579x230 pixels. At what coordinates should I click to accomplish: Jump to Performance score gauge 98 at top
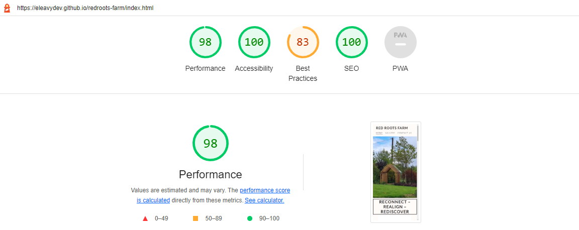(205, 42)
